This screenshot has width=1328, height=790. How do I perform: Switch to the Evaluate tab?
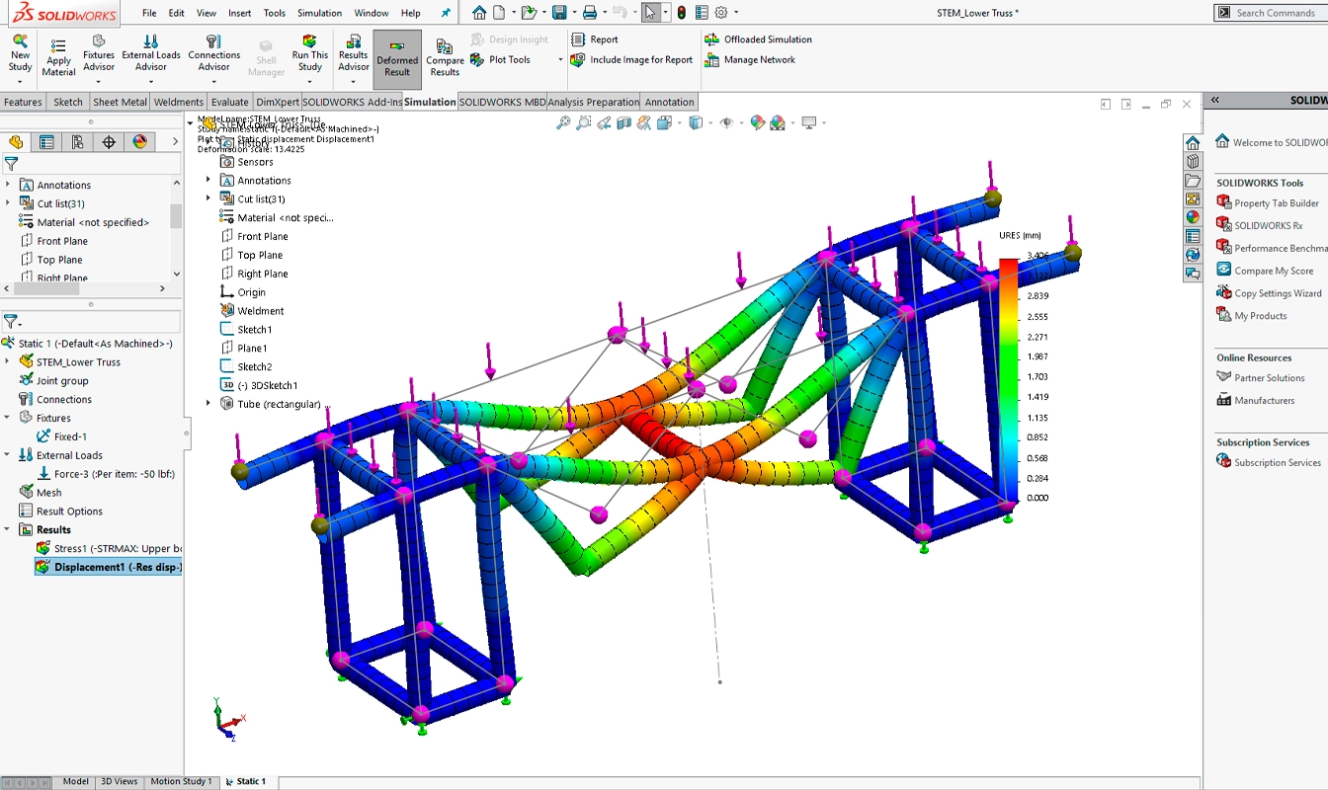(230, 102)
